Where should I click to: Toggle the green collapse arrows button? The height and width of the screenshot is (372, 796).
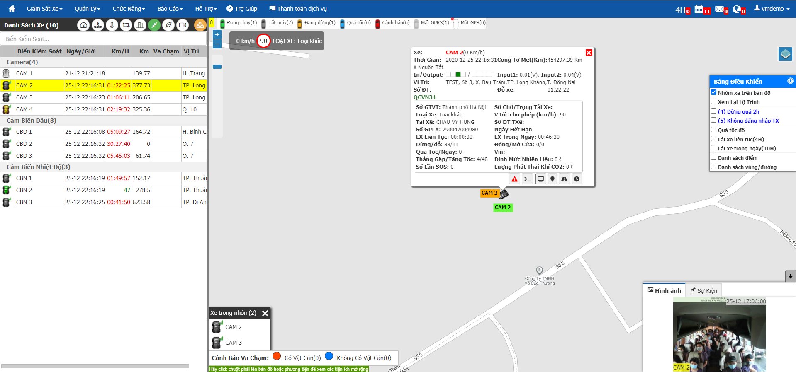(154, 25)
